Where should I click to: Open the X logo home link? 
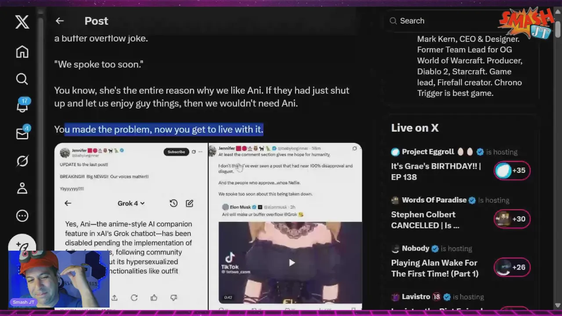[x=22, y=22]
